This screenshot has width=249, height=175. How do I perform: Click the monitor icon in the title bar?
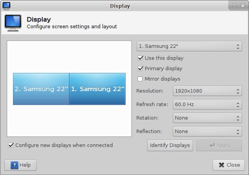[x=7, y=6]
